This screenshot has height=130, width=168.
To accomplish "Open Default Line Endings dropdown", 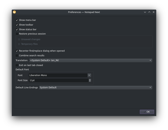I will 95,88.
